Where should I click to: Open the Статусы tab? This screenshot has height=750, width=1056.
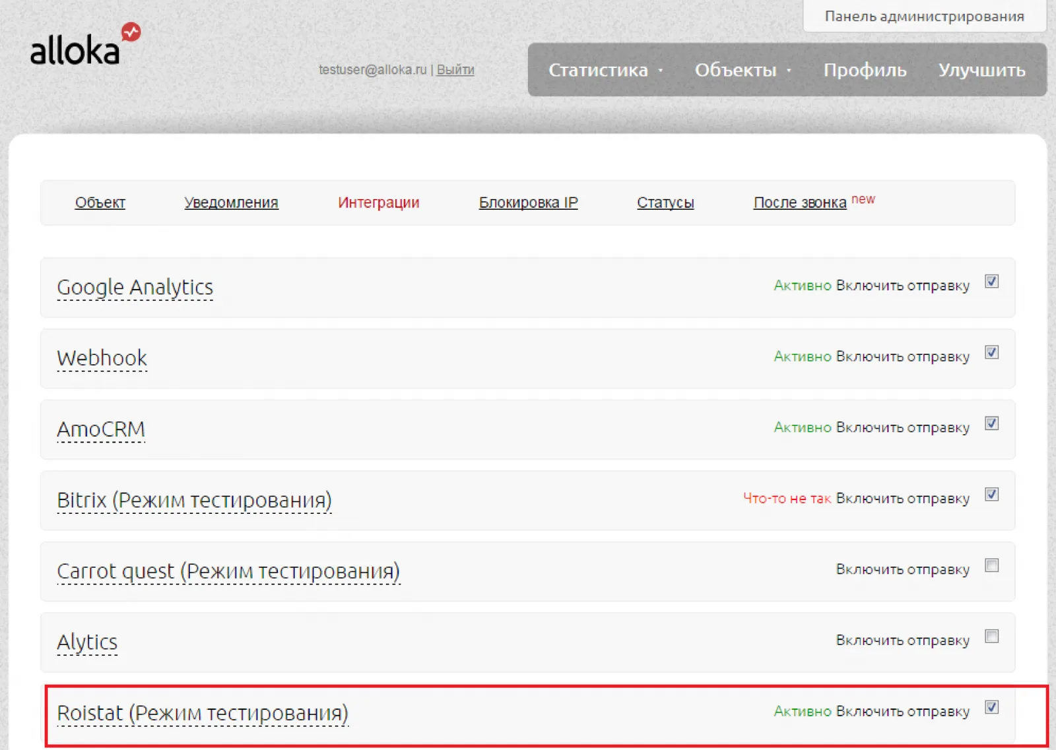[x=665, y=203]
